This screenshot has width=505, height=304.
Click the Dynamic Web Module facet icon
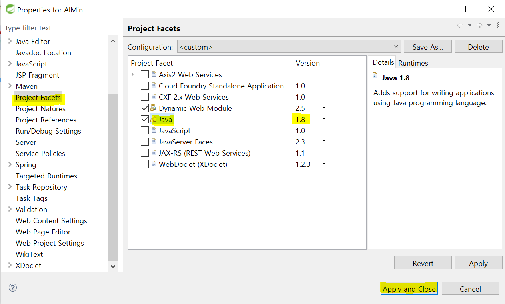point(154,108)
